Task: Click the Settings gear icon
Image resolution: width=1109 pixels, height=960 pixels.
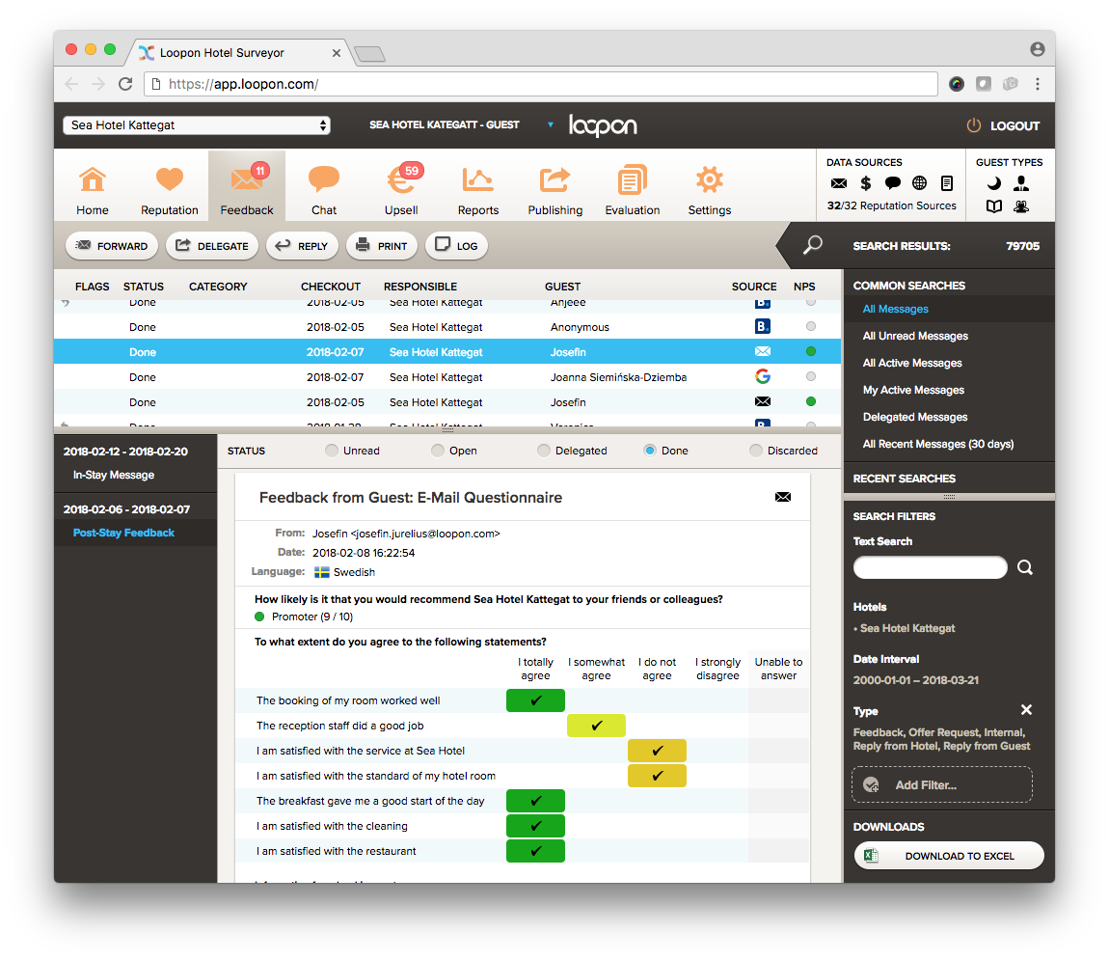Action: (x=709, y=180)
